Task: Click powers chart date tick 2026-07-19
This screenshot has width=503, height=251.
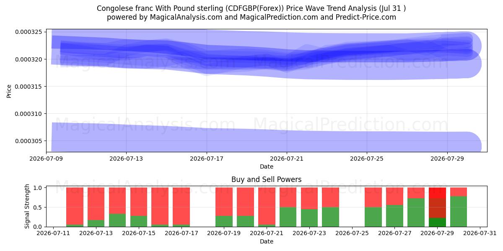Action: tap(224, 233)
